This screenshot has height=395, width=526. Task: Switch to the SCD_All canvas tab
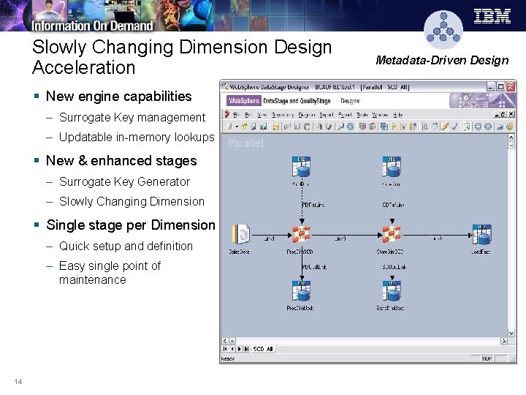263,349
